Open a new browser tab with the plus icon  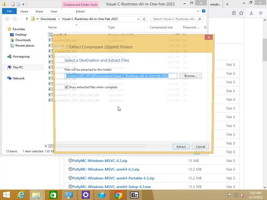point(227,4)
